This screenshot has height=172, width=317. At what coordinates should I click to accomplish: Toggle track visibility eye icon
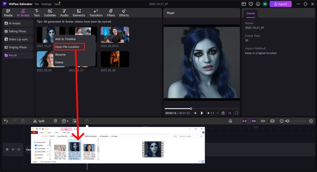[13, 149]
